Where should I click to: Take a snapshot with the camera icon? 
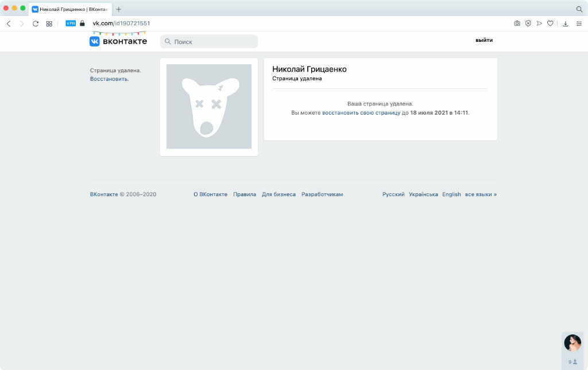coord(517,23)
